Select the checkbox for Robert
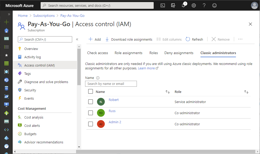This screenshot has height=154, width=260. click(90, 102)
